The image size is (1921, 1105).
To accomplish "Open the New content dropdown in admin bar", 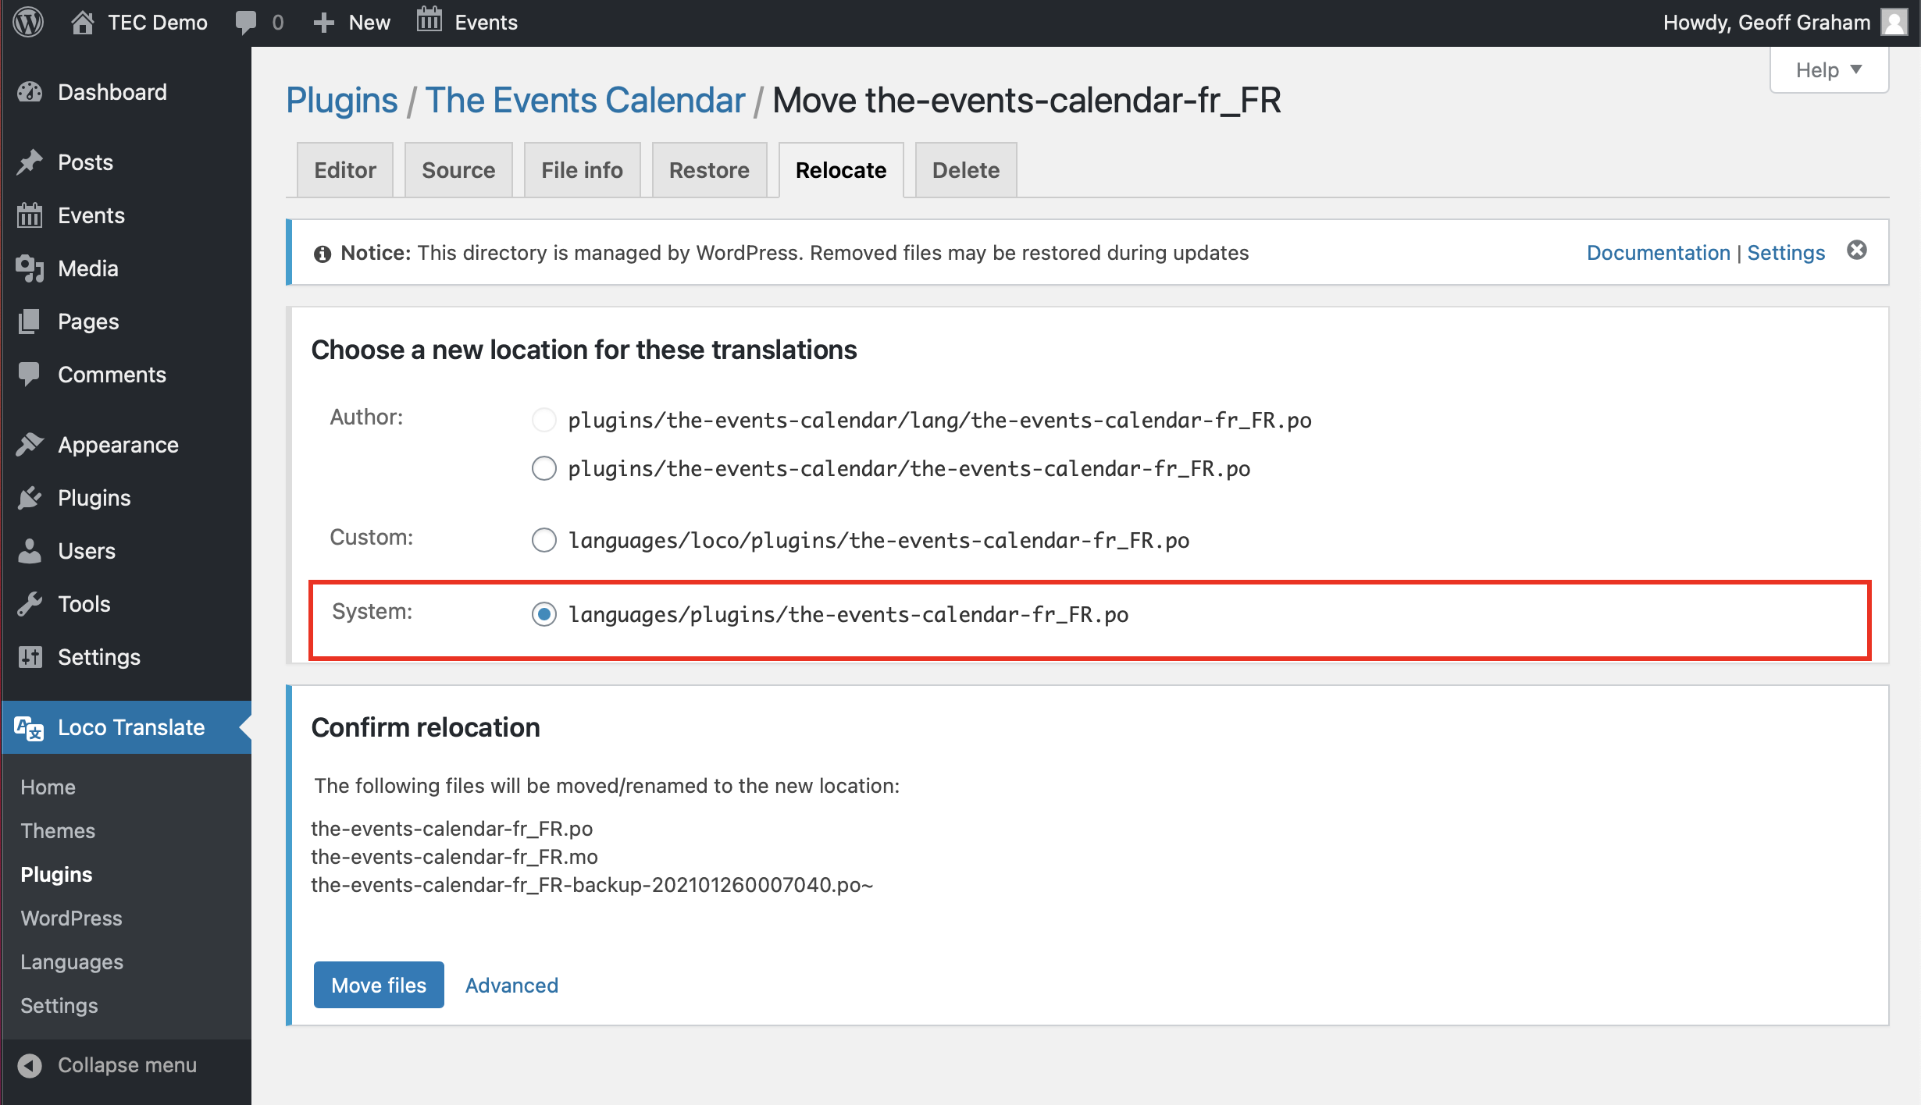I will 352,22.
